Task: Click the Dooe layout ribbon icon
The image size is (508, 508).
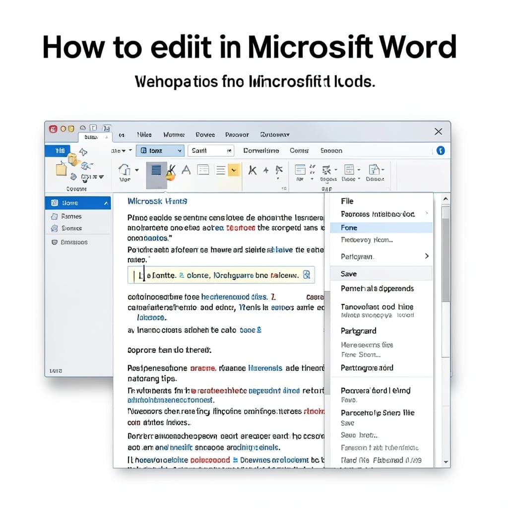Action: (x=349, y=170)
